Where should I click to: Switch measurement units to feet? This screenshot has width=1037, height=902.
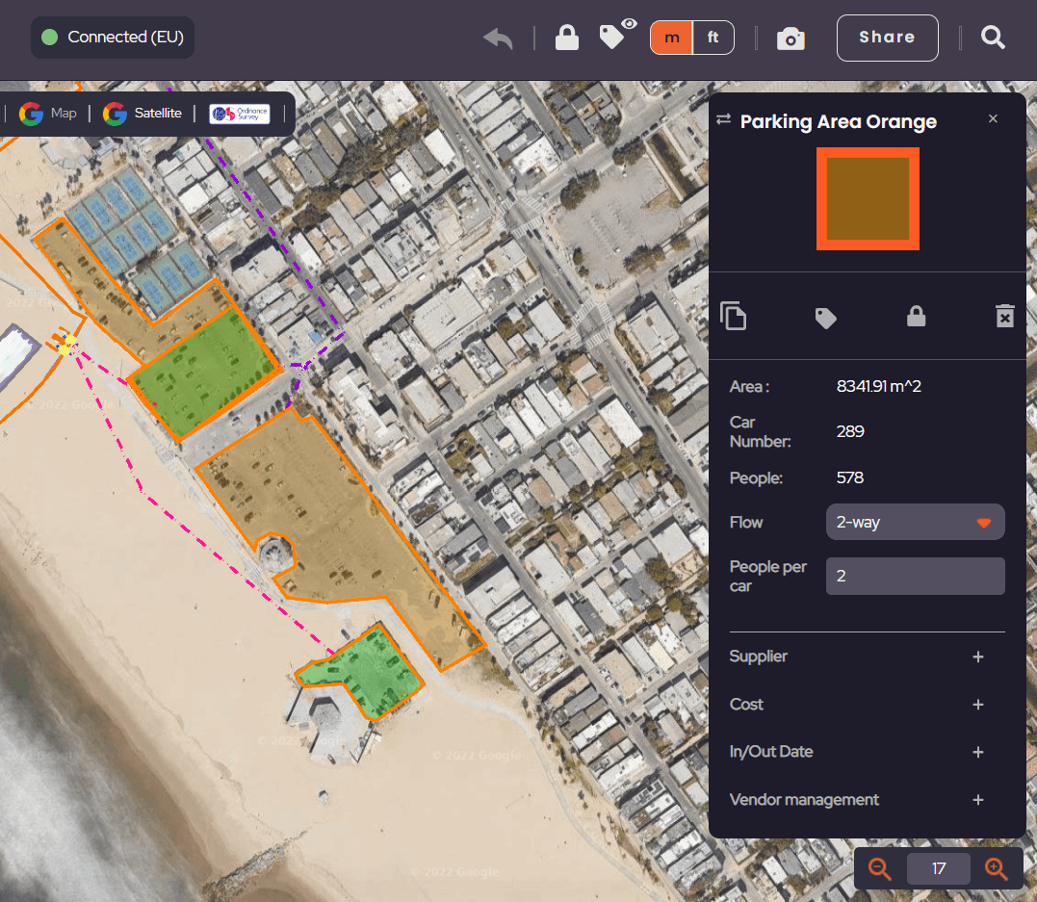pyautogui.click(x=713, y=38)
